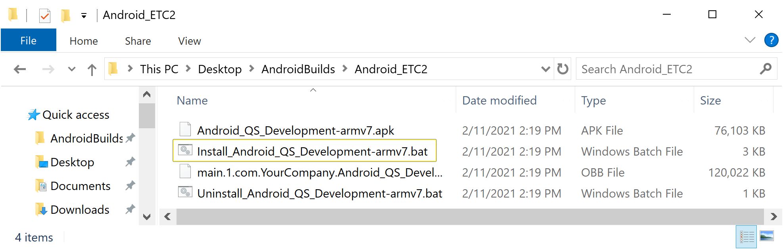Click the search magnifier icon
Viewport: 783px width, 249px height.
tap(766, 69)
